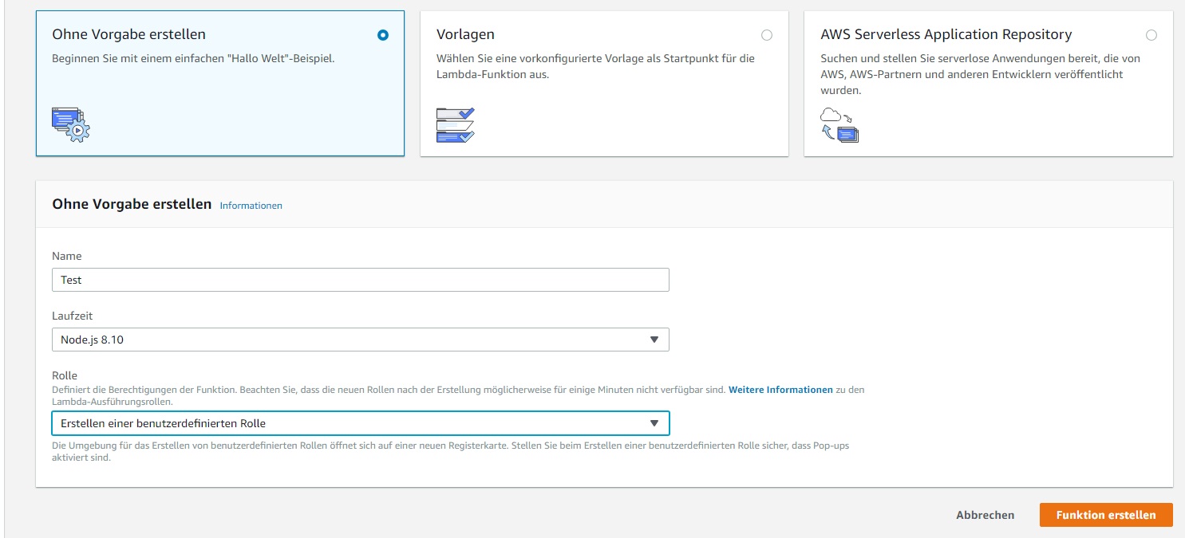
Task: Click the Vorlagen card description text
Action: pyautogui.click(x=594, y=66)
